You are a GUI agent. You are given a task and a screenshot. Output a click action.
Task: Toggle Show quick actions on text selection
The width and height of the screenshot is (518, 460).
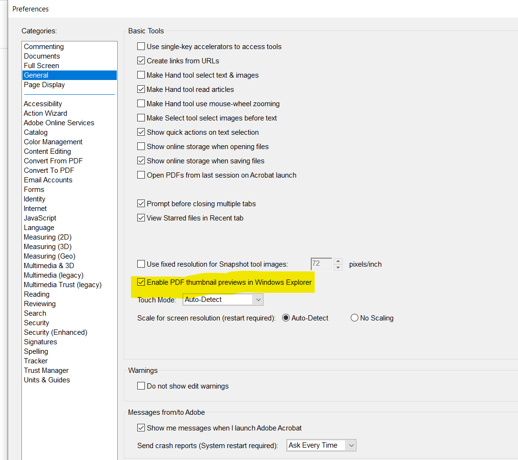click(x=141, y=132)
